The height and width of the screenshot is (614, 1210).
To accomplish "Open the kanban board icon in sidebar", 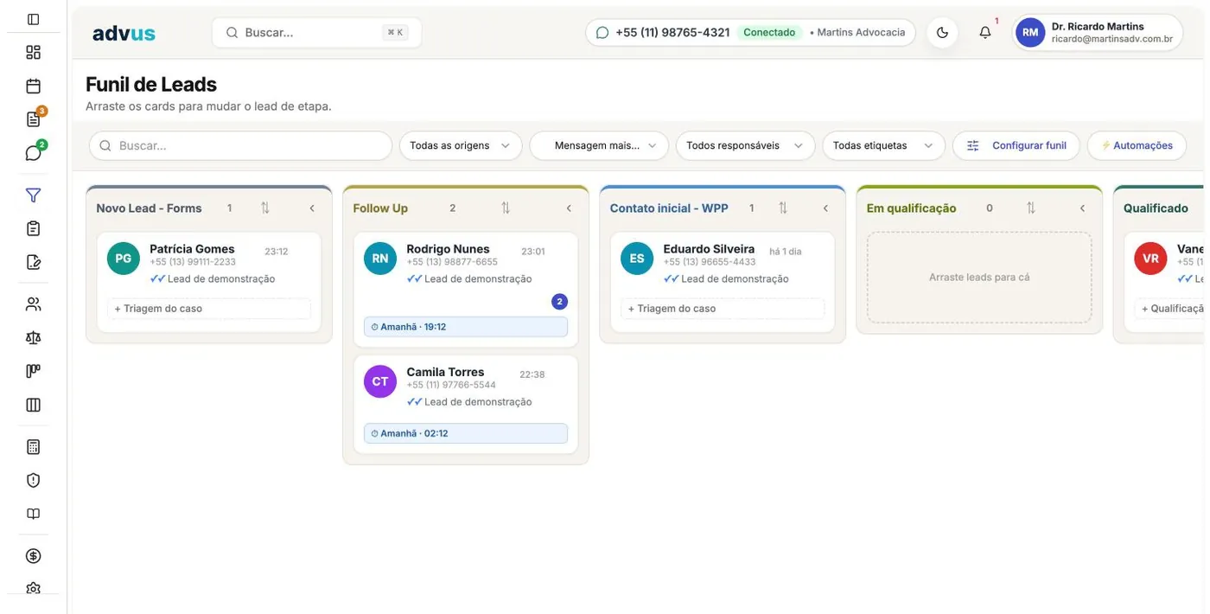I will pos(33,371).
